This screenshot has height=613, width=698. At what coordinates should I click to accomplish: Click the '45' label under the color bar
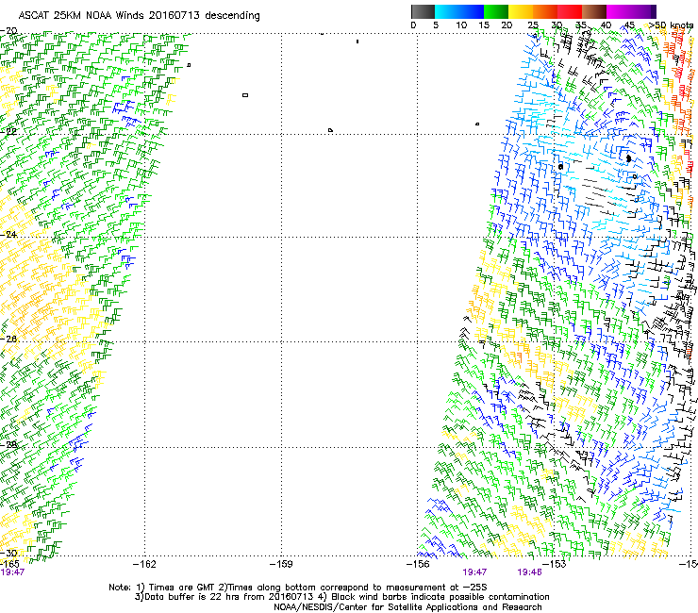pos(629,25)
